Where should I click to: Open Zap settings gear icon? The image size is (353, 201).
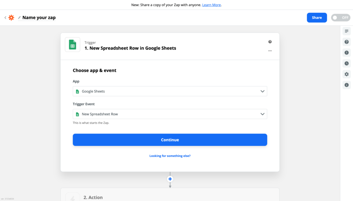pyautogui.click(x=346, y=74)
